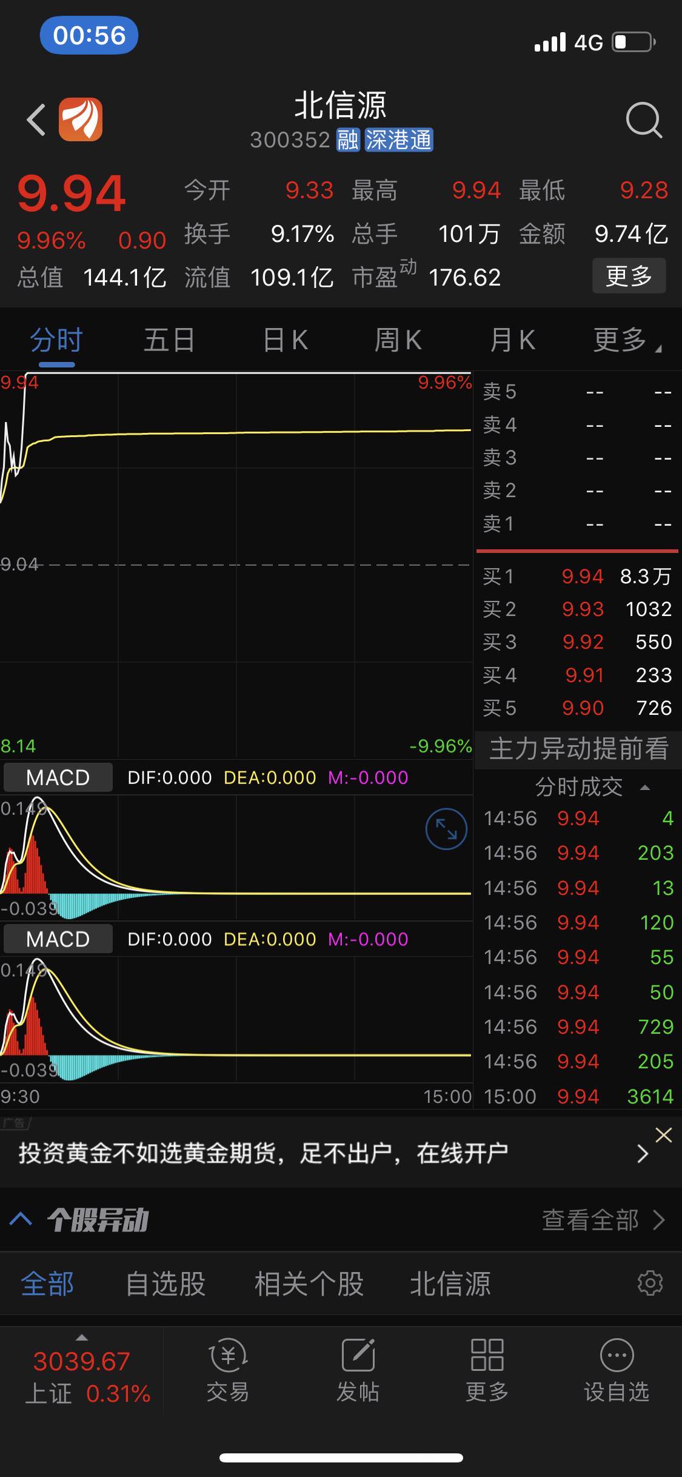Switch to the 月K tab
The height and width of the screenshot is (1477, 682).
(x=512, y=340)
